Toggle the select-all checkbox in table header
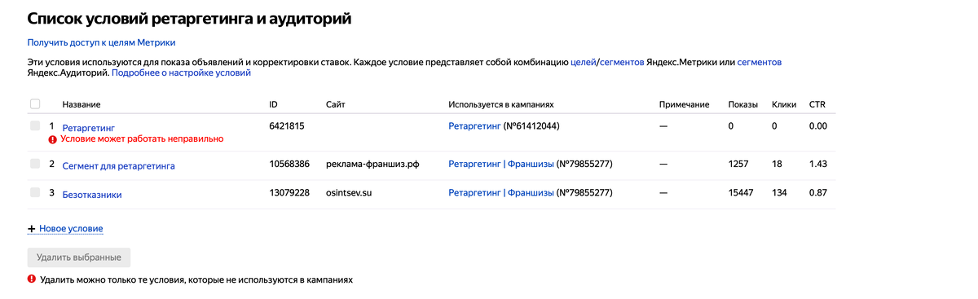Image resolution: width=978 pixels, height=299 pixels. (35, 104)
